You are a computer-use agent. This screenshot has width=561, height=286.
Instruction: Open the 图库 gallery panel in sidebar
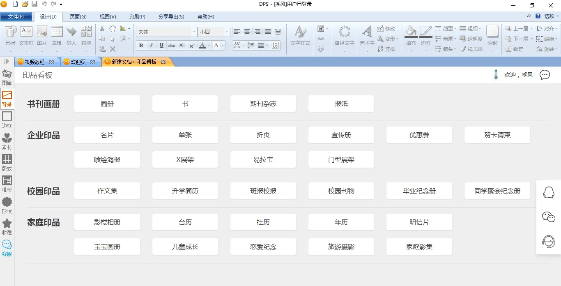click(7, 77)
